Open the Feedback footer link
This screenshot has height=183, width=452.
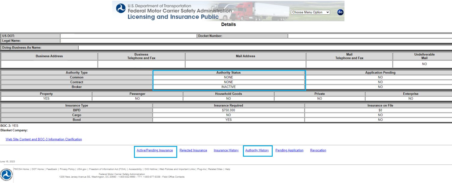(x=51, y=169)
